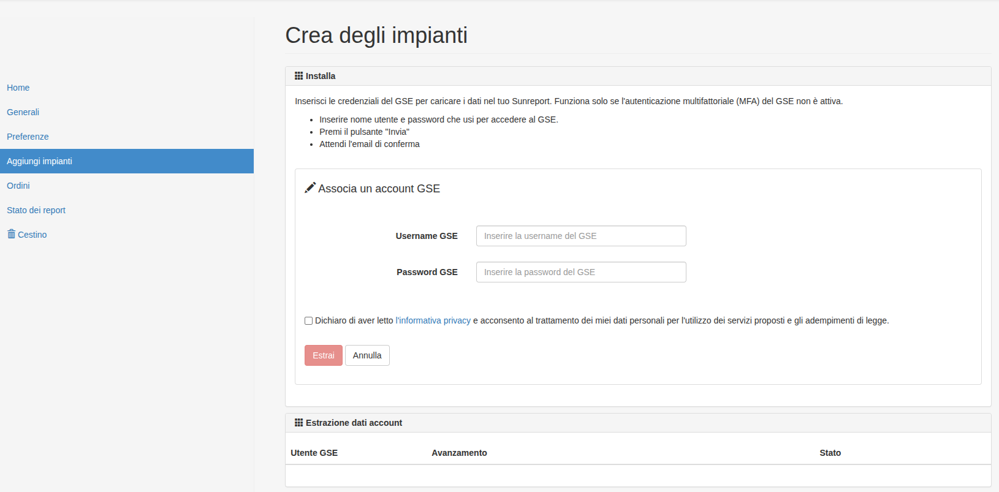
Task: Click the Utente GSE column header
Action: 314,453
